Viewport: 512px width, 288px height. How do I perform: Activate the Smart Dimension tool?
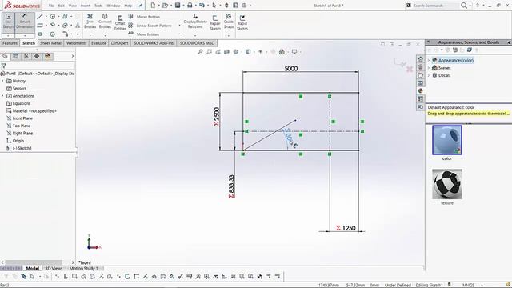(x=25, y=22)
